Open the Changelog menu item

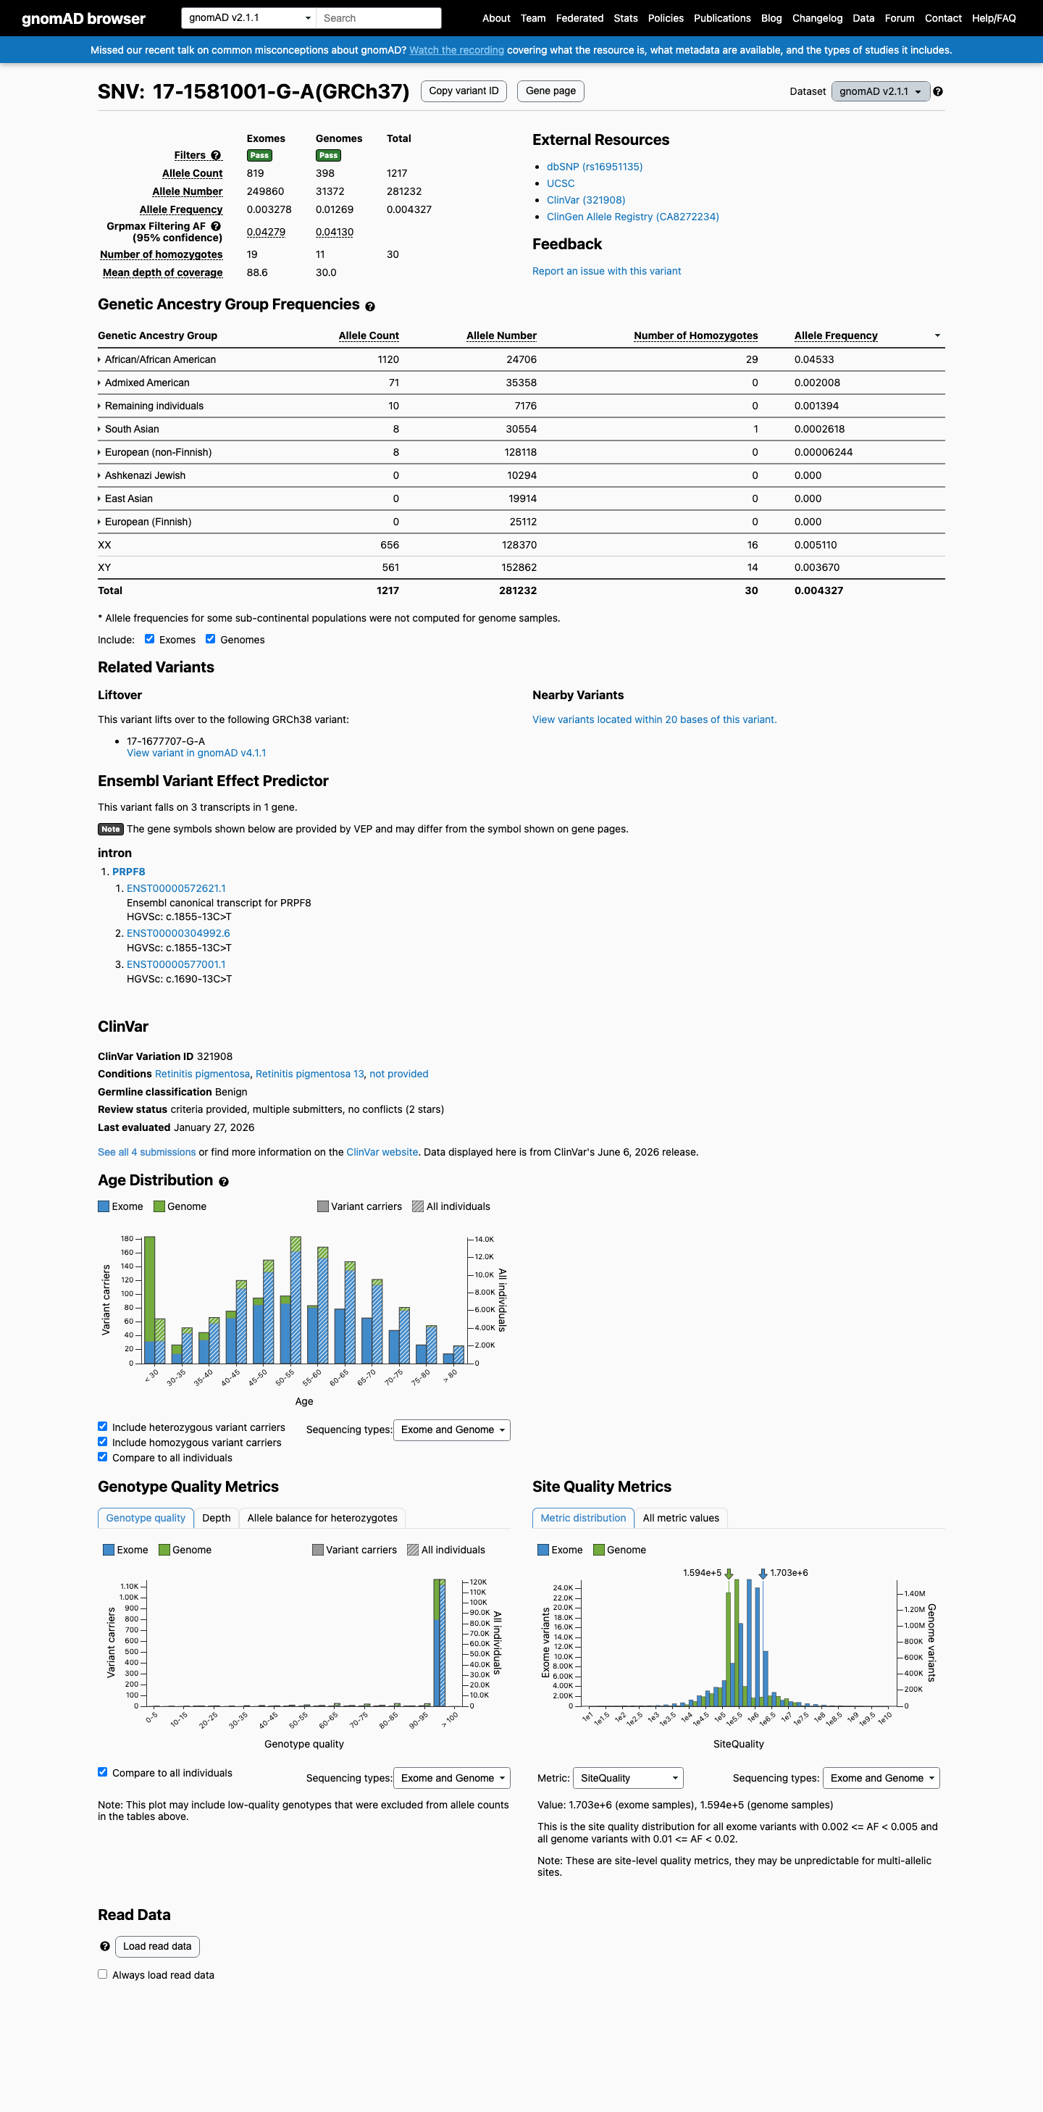(817, 18)
